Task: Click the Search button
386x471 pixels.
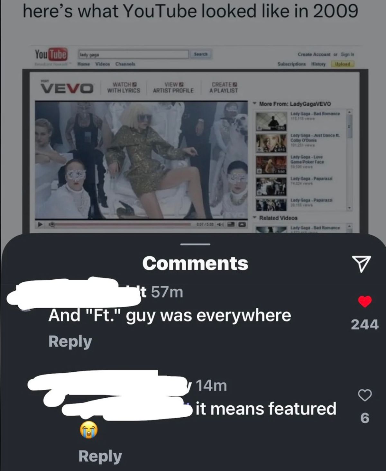Action: (201, 54)
